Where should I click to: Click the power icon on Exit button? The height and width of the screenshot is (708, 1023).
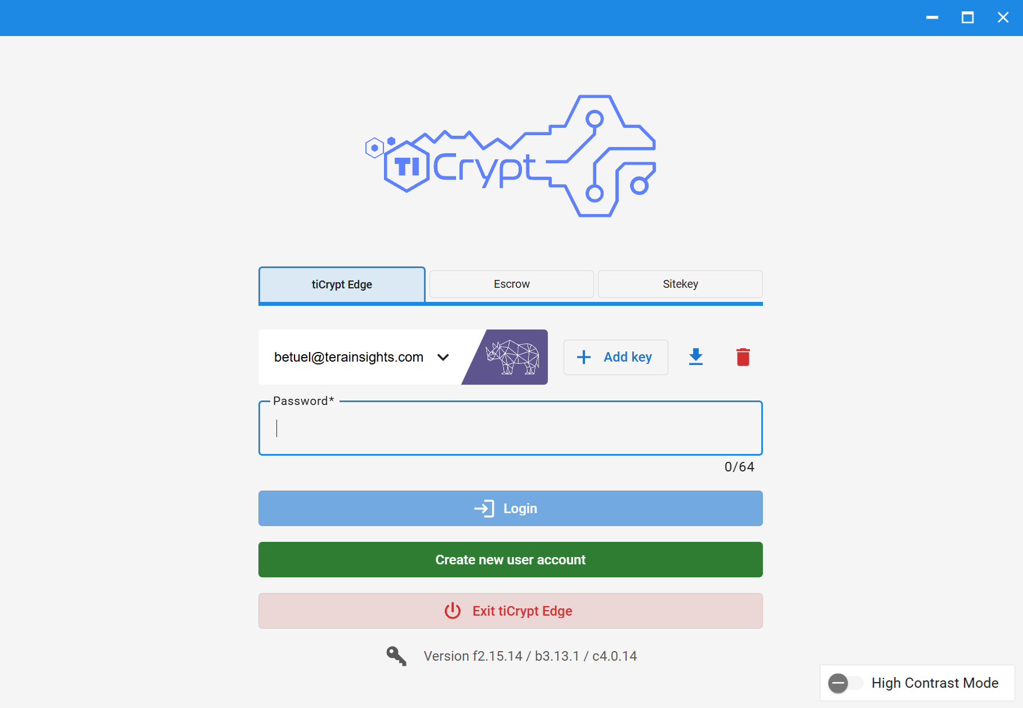coord(453,611)
